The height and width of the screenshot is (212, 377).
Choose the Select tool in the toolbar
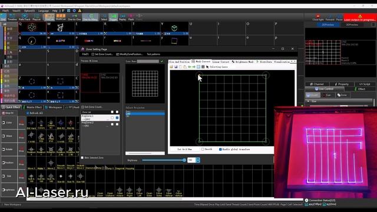click(x=104, y=17)
